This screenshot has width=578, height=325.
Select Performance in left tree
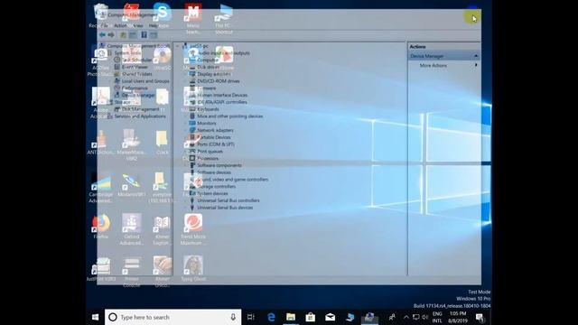tap(135, 88)
